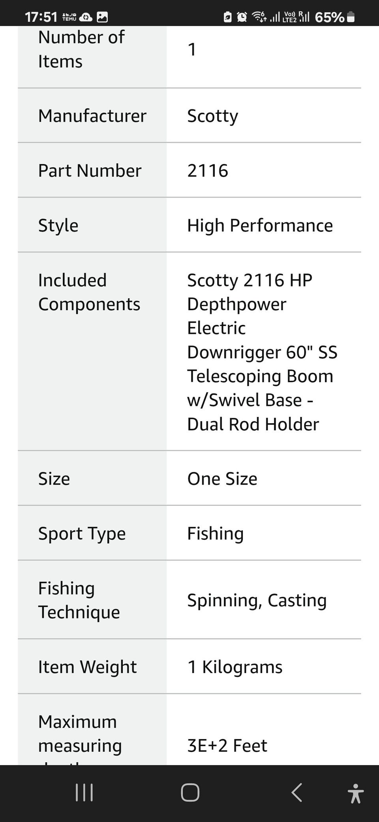379x822 pixels.
Task: Tap the Wi-Fi status icon
Action: [259, 17]
